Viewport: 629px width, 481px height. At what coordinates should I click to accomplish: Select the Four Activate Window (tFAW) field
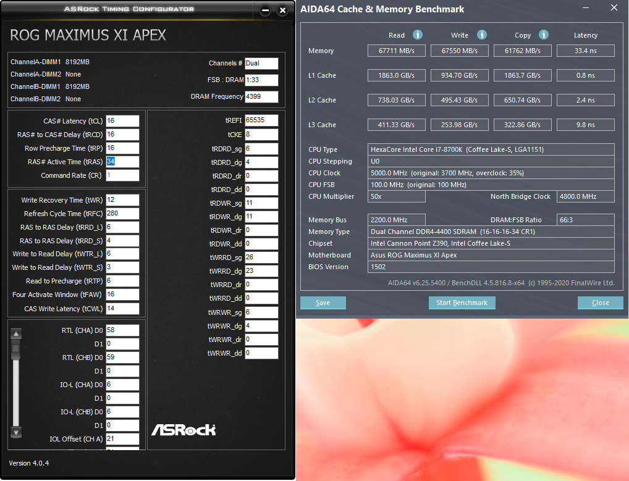[122, 294]
